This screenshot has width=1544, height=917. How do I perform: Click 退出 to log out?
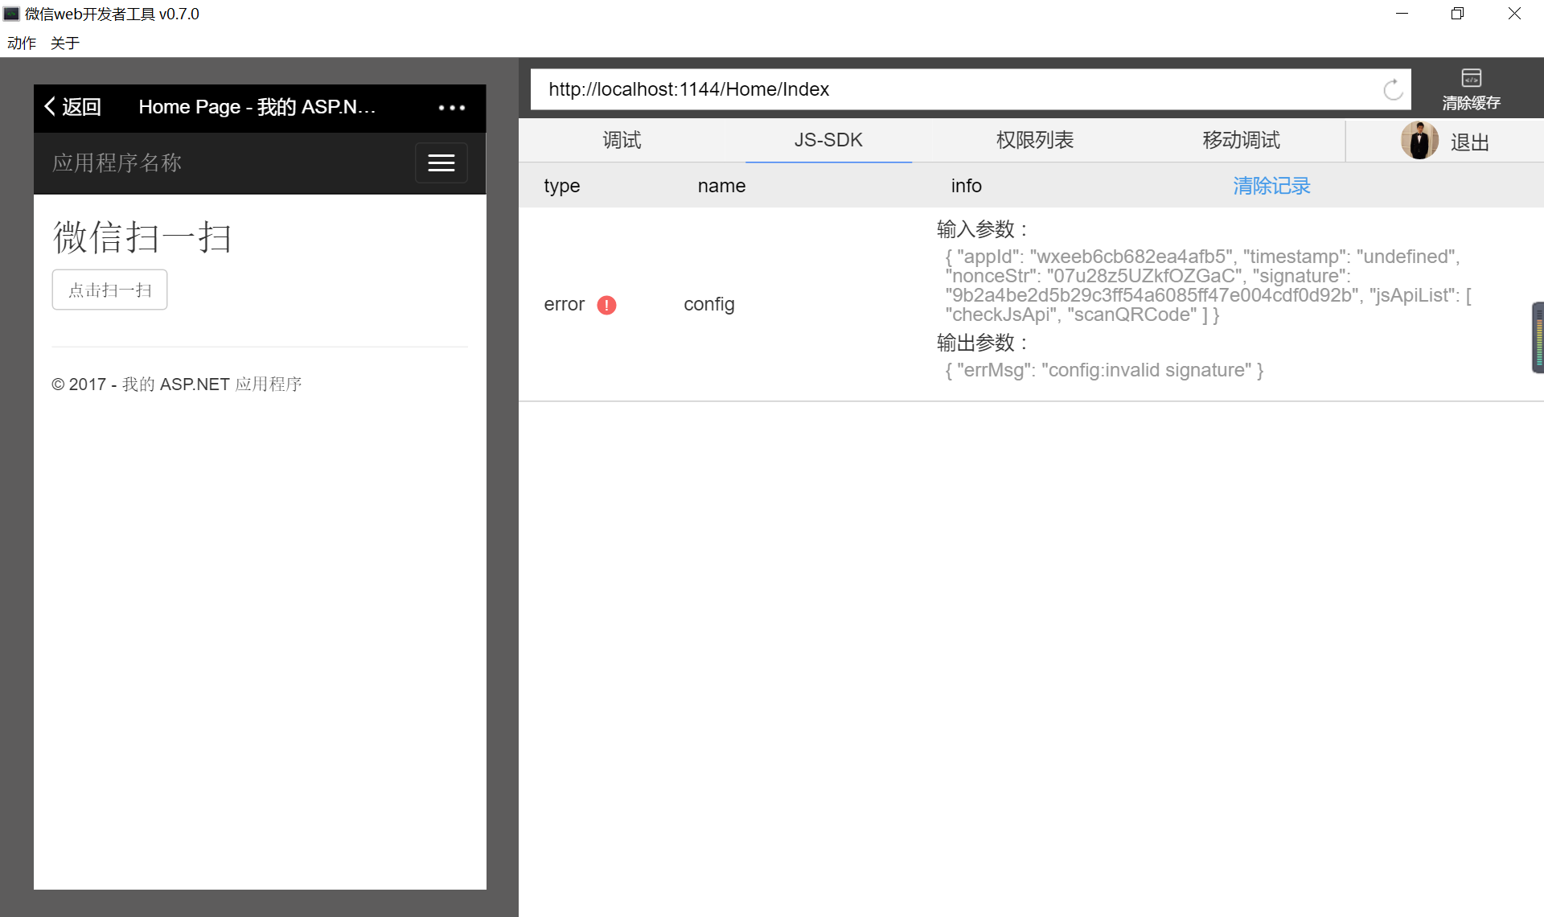tap(1470, 142)
